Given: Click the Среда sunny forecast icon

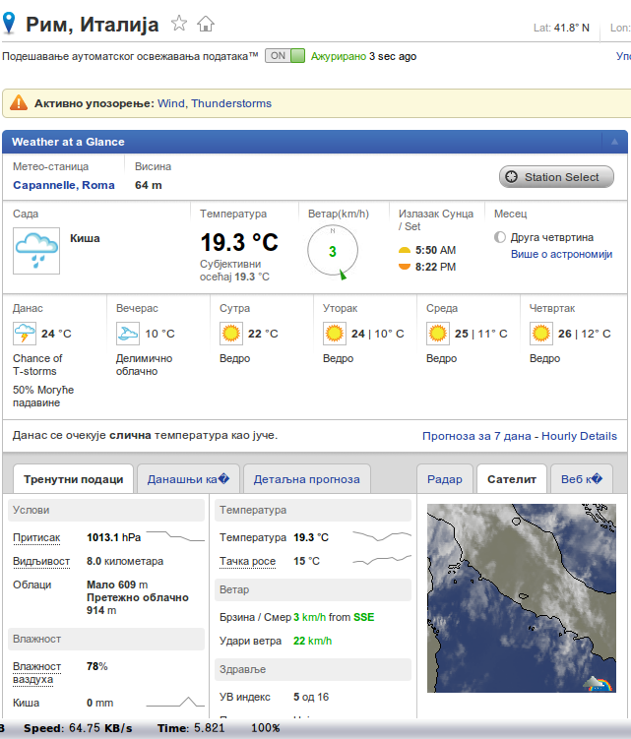Looking at the screenshot, I should pyautogui.click(x=438, y=334).
